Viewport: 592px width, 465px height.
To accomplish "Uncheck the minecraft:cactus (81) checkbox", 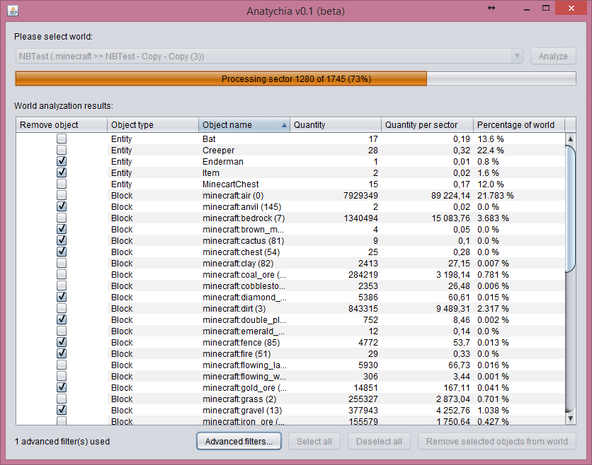I will coord(62,240).
